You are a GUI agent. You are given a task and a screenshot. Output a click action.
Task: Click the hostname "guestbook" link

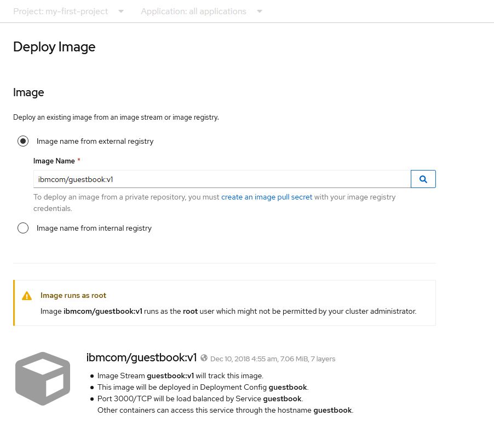point(332,410)
